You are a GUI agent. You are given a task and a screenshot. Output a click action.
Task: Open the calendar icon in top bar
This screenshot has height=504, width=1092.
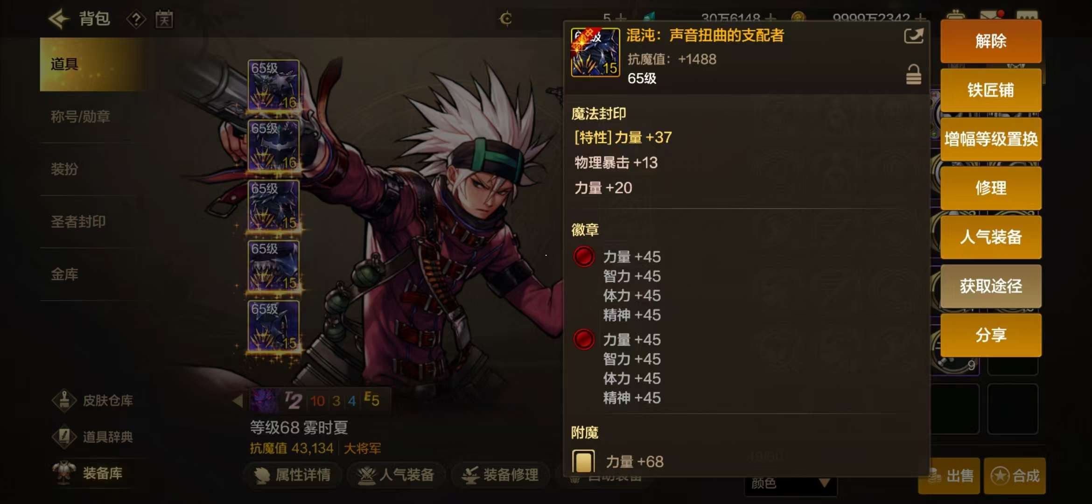164,20
